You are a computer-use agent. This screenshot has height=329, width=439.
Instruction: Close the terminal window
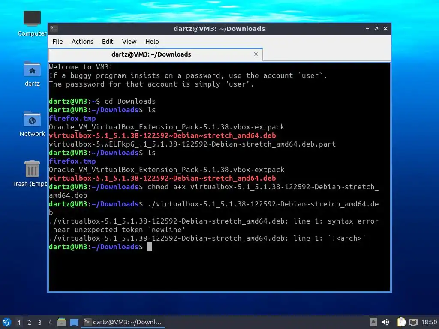pos(385,29)
